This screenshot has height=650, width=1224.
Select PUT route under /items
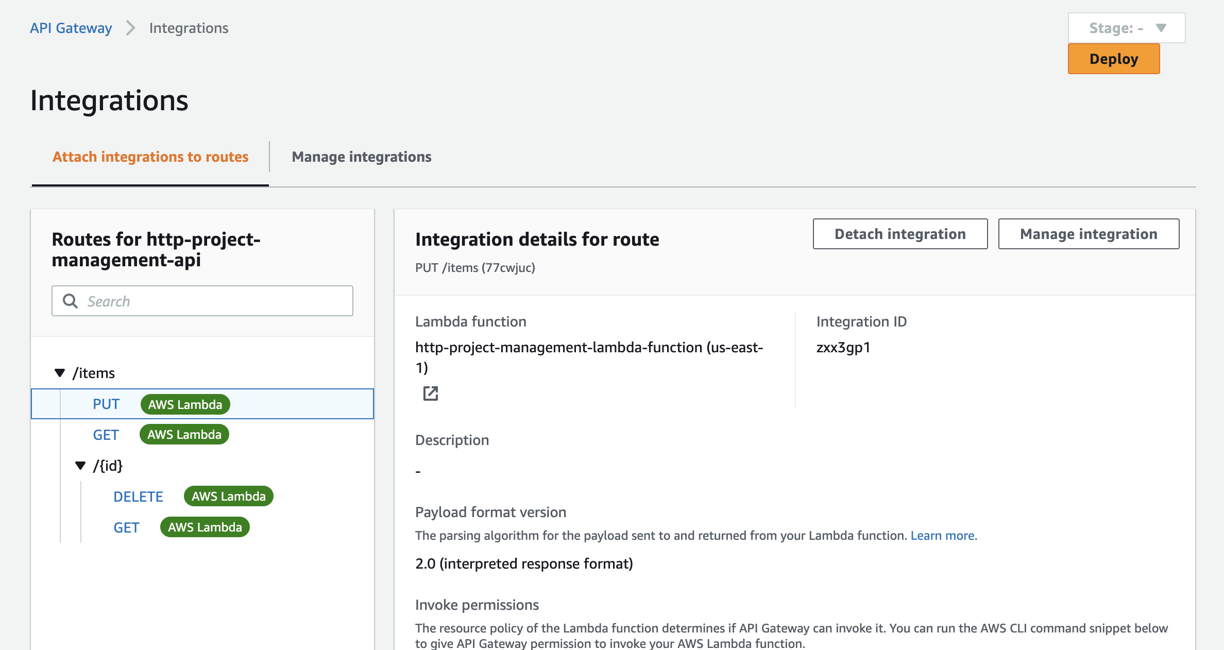(106, 404)
